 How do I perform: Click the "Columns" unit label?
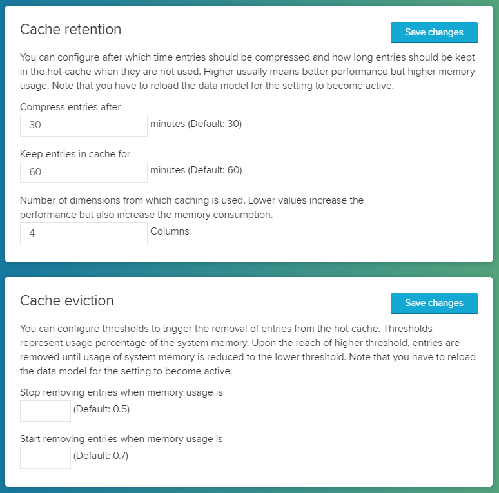(170, 231)
